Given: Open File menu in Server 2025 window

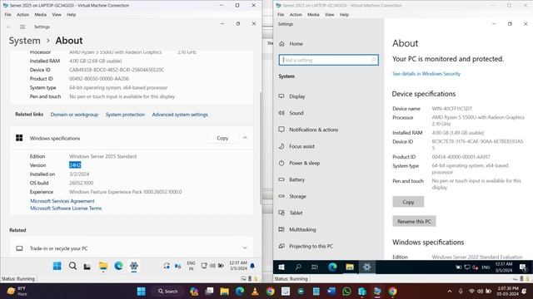Looking at the screenshot, I should point(7,15).
